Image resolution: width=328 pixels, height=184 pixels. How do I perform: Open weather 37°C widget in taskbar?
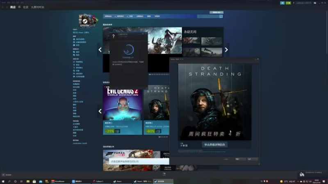click(x=288, y=182)
